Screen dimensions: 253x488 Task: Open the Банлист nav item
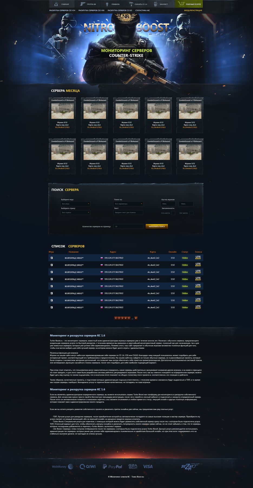(x=164, y=4)
